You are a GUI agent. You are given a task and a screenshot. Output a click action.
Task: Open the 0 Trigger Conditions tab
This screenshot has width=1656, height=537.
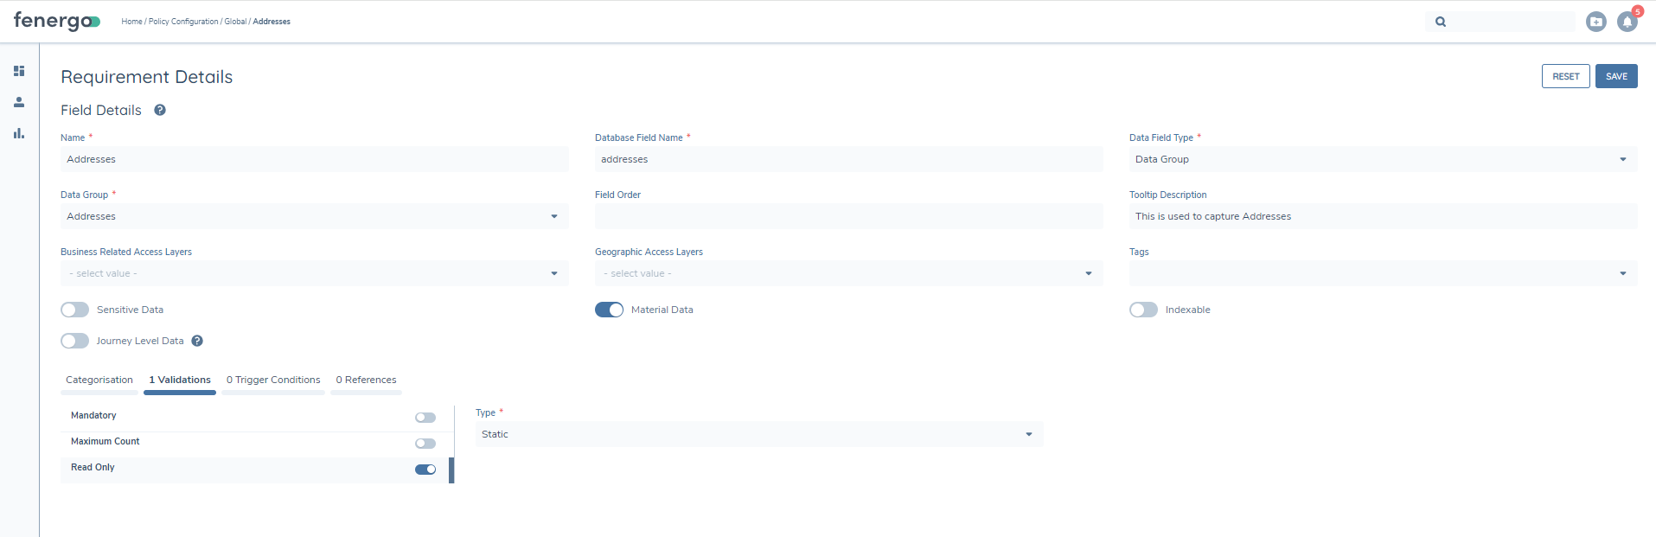coord(273,380)
